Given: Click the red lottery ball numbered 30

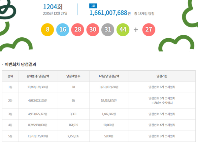Looking at the screenshot, I should coord(93,30).
